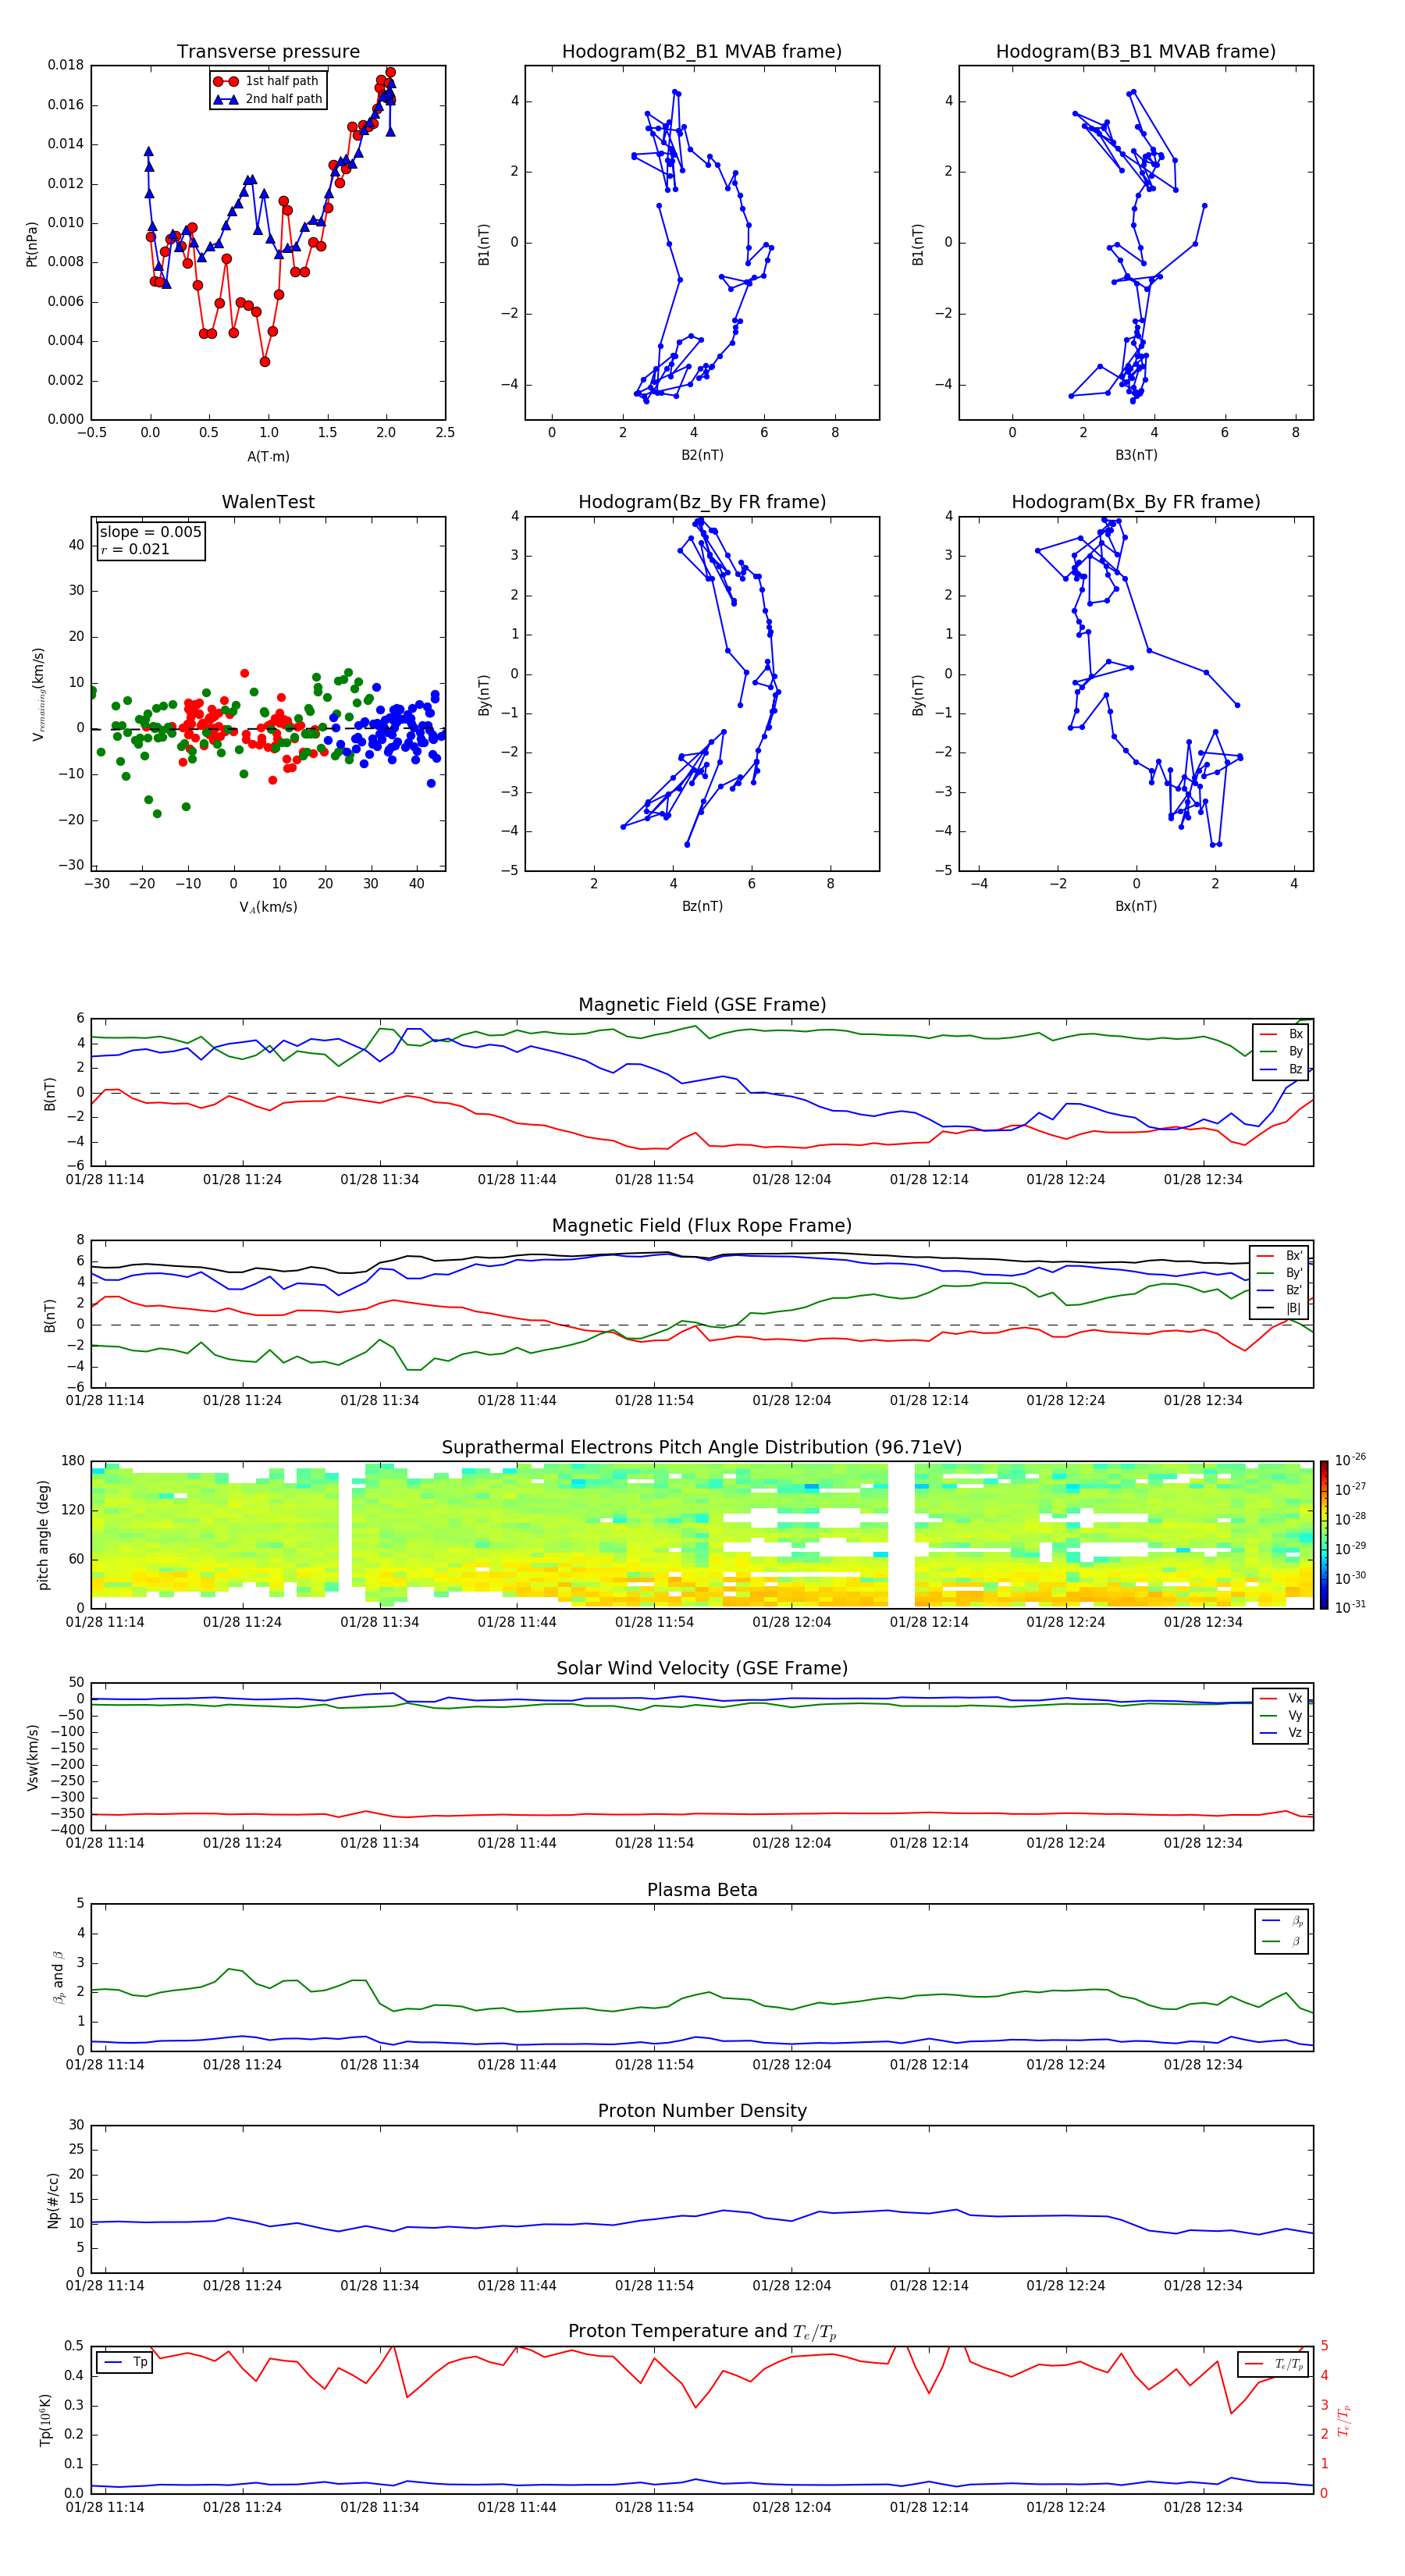Select Vx in the velocity legend
1405x2576 pixels.
pyautogui.click(x=1281, y=1698)
